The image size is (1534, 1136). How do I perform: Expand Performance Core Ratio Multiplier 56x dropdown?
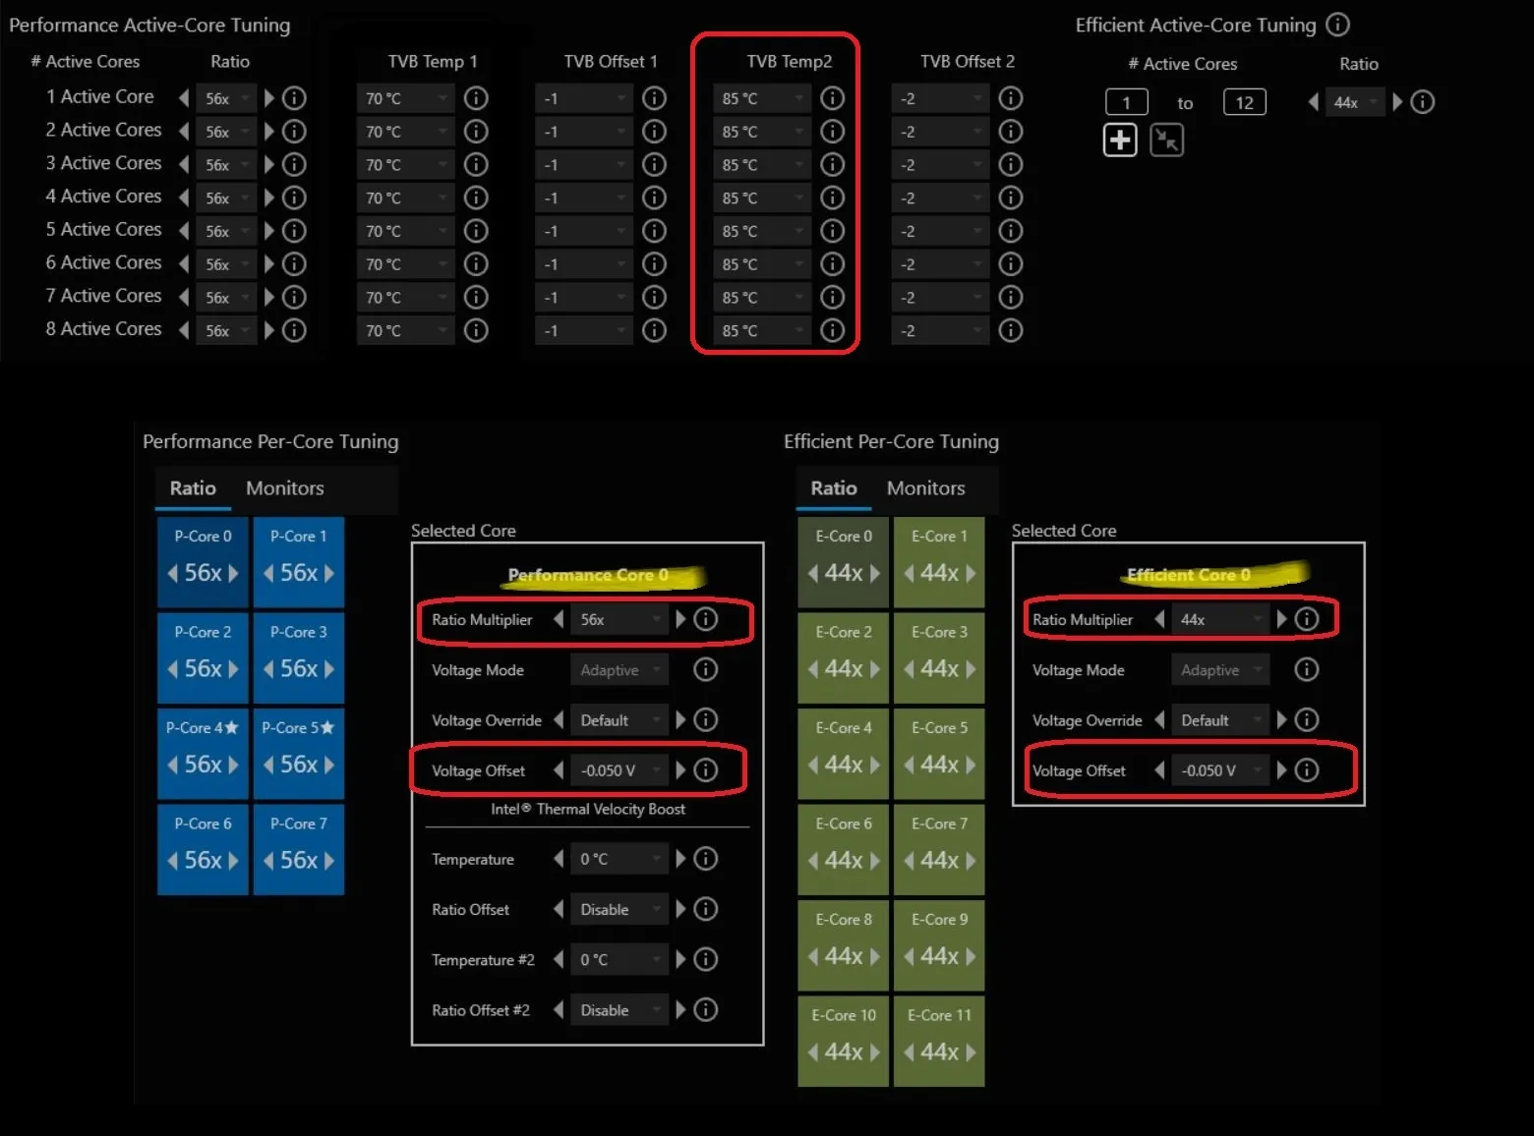pos(619,620)
